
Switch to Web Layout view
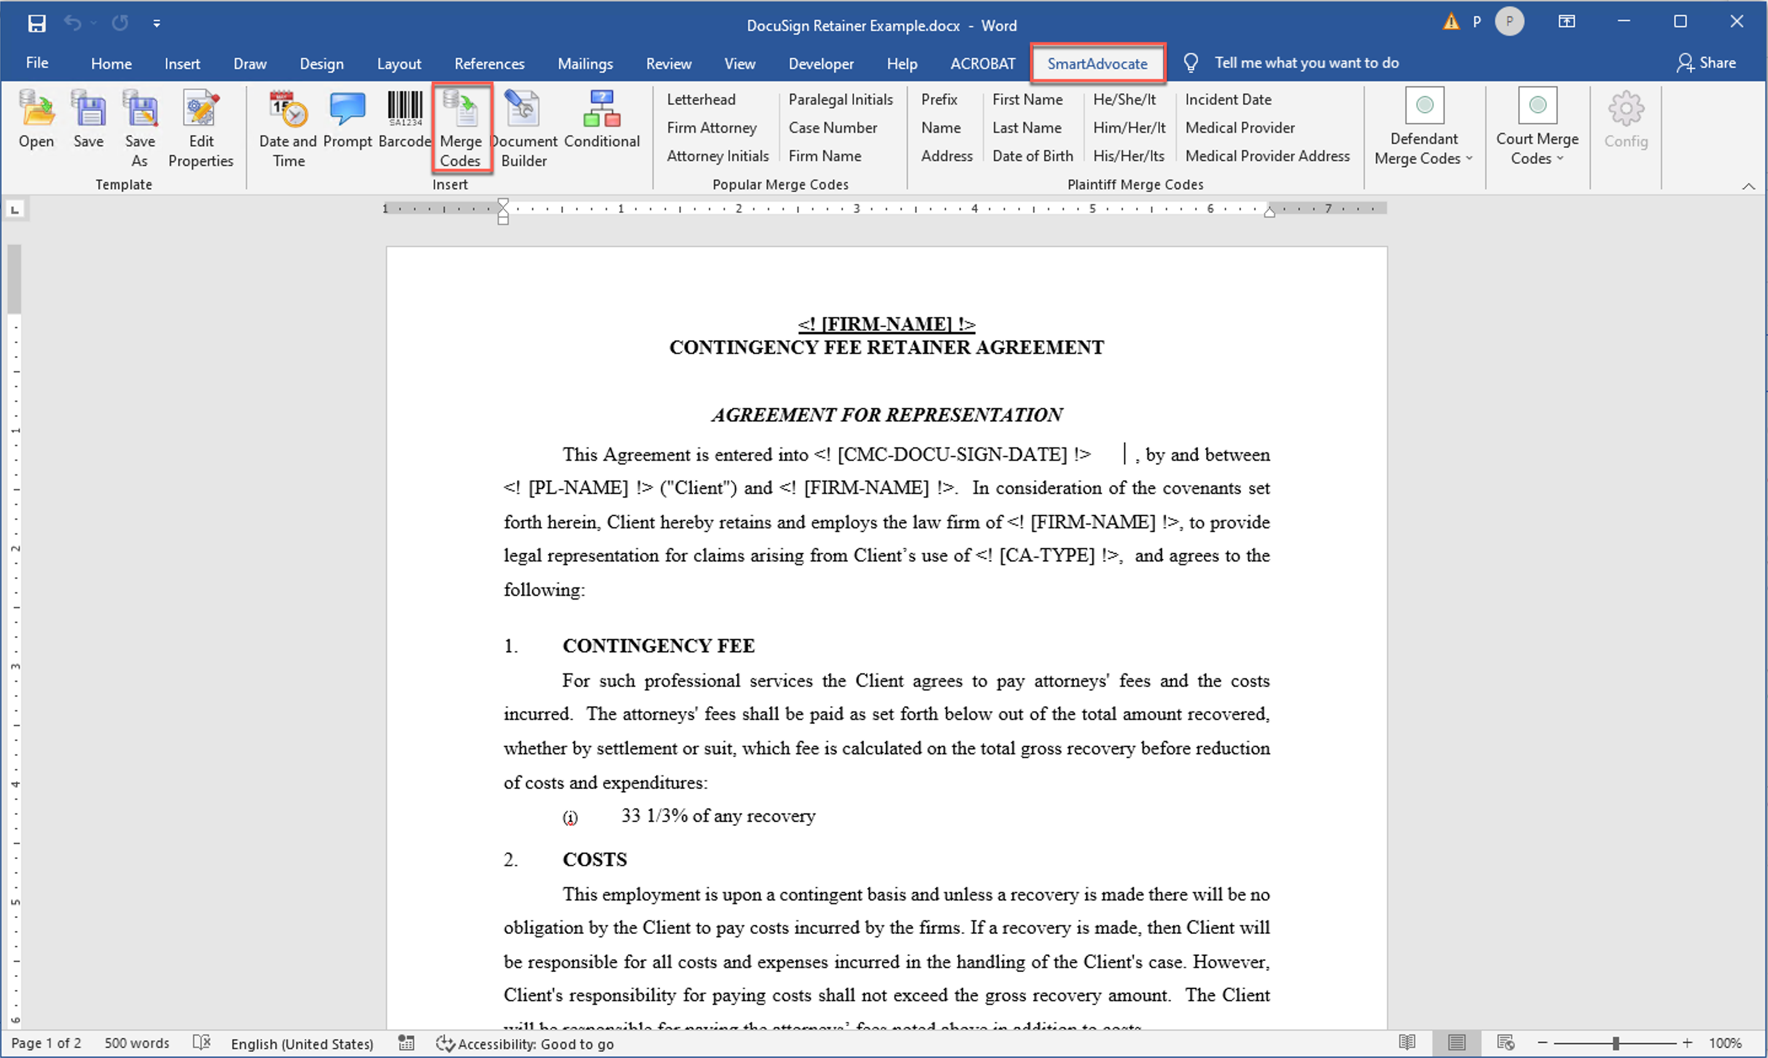pos(1505,1042)
